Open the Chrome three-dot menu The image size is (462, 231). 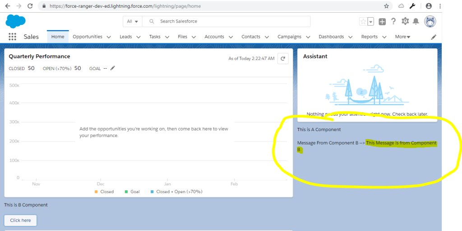click(x=440, y=6)
